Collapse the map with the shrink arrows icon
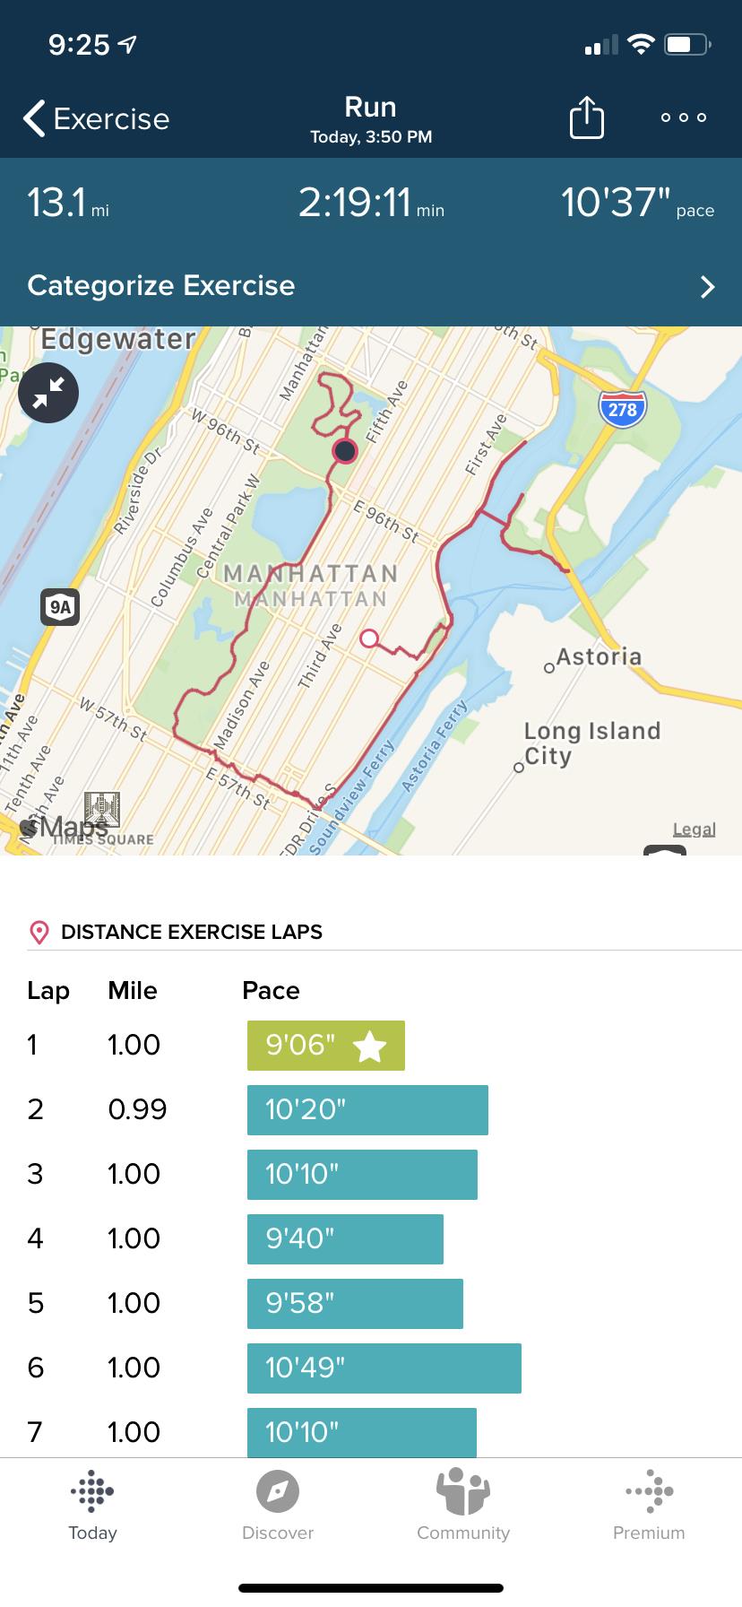The height and width of the screenshot is (1607, 742). 48,393
